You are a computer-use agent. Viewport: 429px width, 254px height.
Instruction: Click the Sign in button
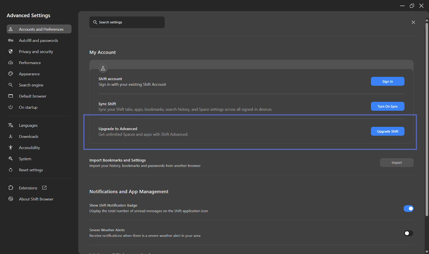tap(387, 81)
